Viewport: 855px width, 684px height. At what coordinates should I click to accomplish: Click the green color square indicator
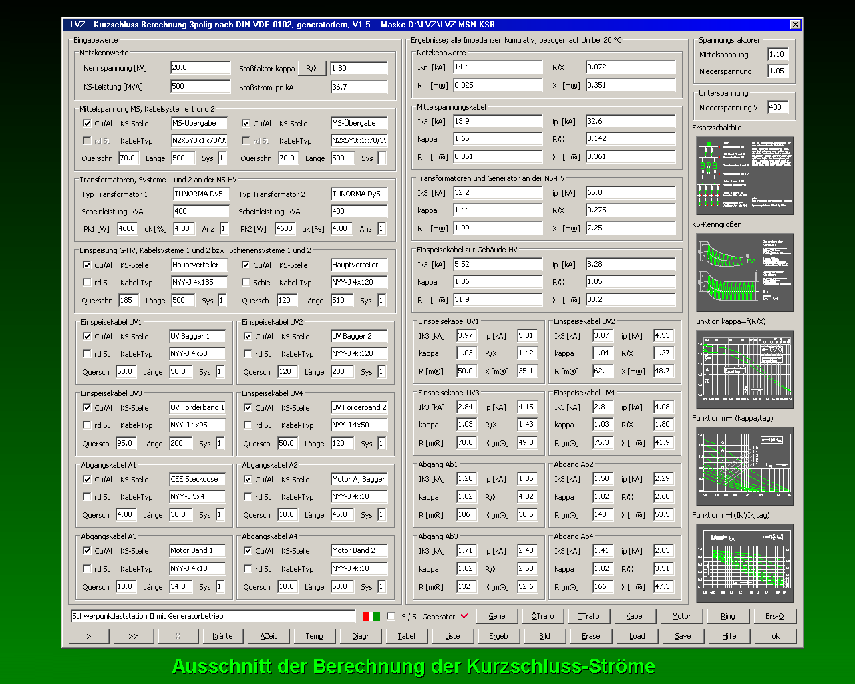tap(377, 616)
